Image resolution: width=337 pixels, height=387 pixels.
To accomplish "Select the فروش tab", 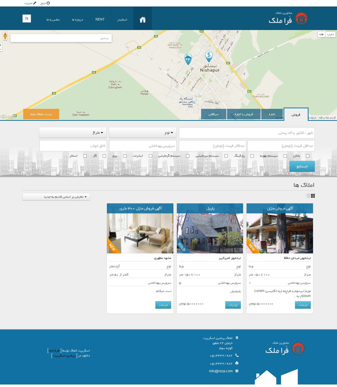I will click(x=296, y=114).
